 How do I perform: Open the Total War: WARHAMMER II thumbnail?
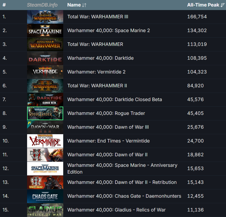[45, 86]
